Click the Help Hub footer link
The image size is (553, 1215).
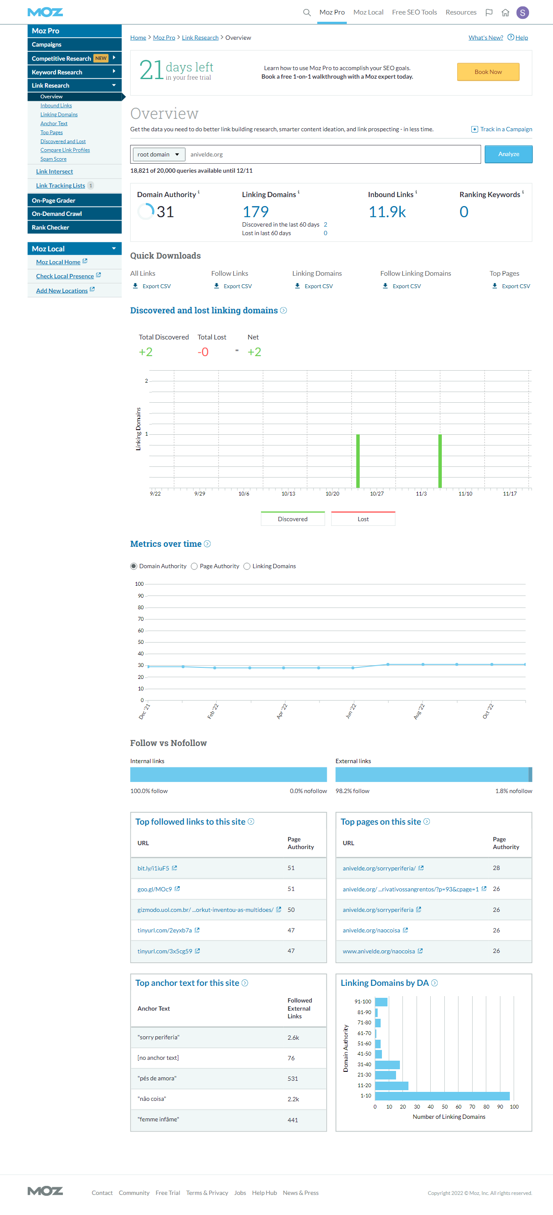pos(264,1193)
